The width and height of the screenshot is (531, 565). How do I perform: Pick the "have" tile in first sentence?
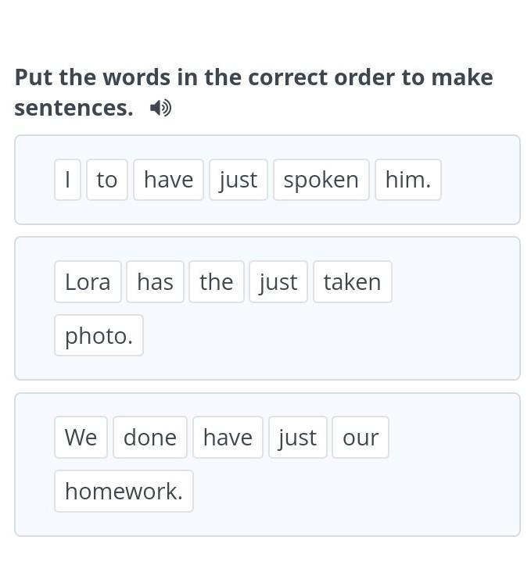[168, 180]
